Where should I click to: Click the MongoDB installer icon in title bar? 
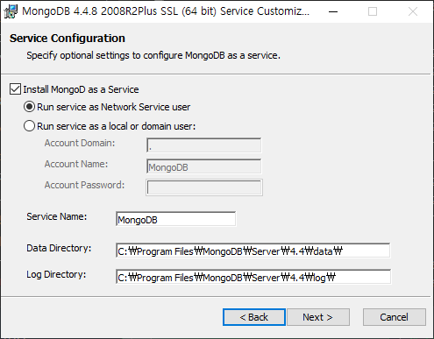pos(11,11)
